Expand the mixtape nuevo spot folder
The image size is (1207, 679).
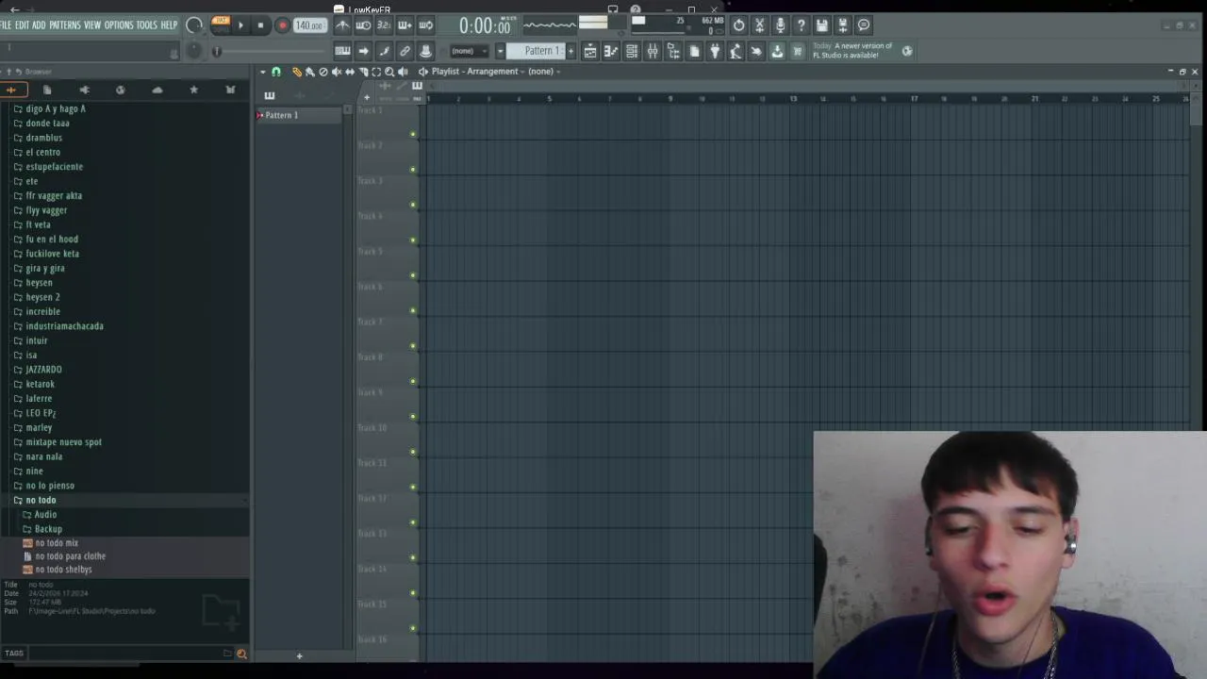pyautogui.click(x=63, y=442)
